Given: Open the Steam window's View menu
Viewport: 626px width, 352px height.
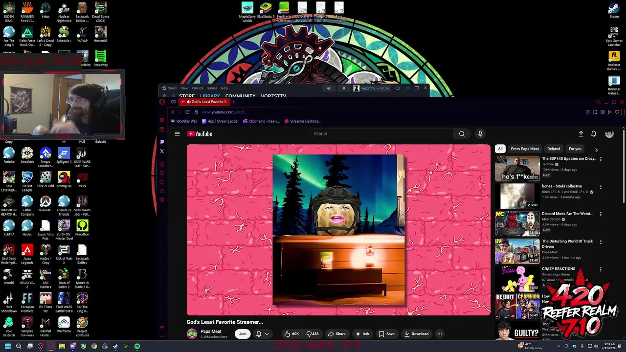Looking at the screenshot, I should point(184,88).
